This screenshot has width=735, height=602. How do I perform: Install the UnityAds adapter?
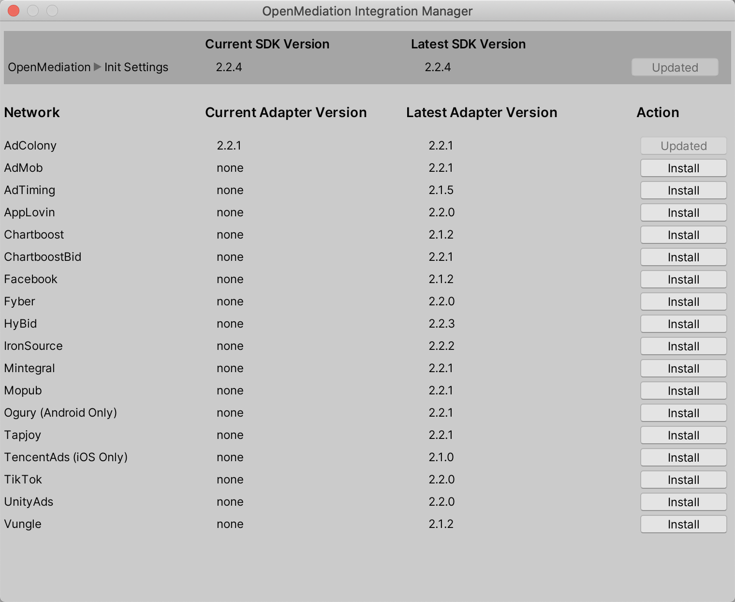(x=683, y=502)
